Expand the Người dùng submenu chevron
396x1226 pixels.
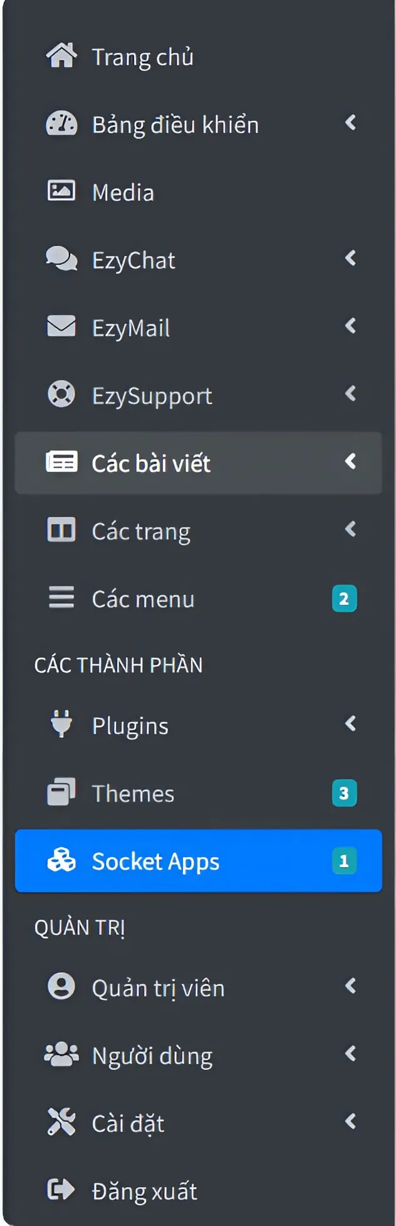[351, 1054]
